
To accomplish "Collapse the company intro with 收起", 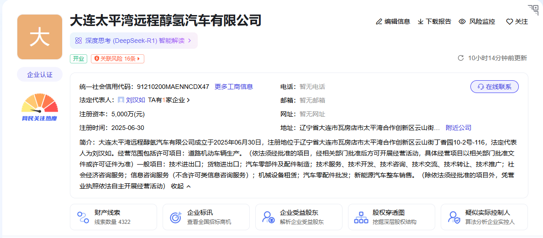I will tap(180, 186).
